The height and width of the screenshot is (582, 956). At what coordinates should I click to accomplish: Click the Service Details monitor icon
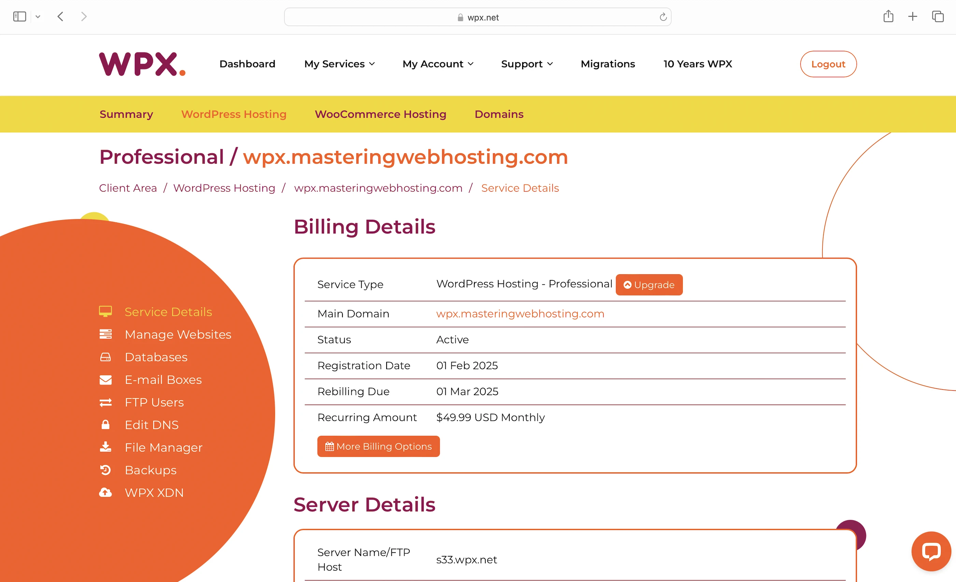pos(105,311)
